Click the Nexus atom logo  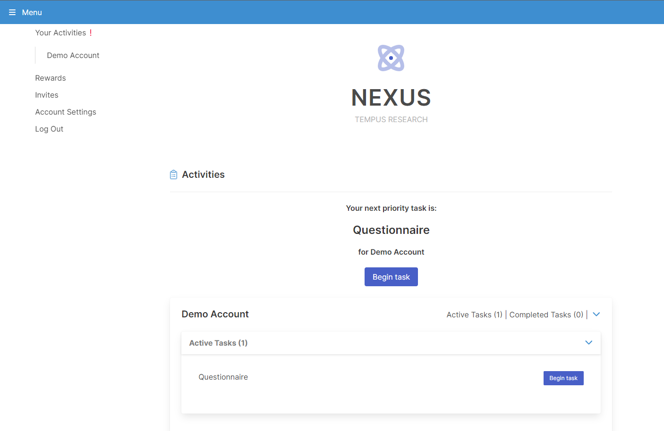pos(391,58)
